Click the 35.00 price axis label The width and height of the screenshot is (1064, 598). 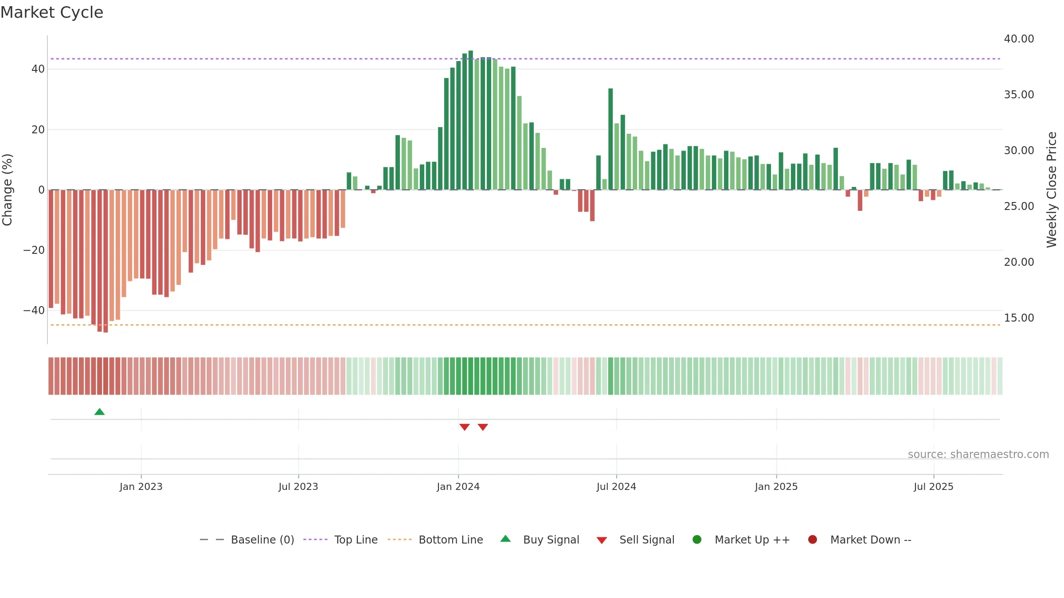tap(1019, 95)
